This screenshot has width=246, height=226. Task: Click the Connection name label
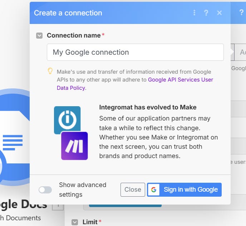[x=74, y=35]
